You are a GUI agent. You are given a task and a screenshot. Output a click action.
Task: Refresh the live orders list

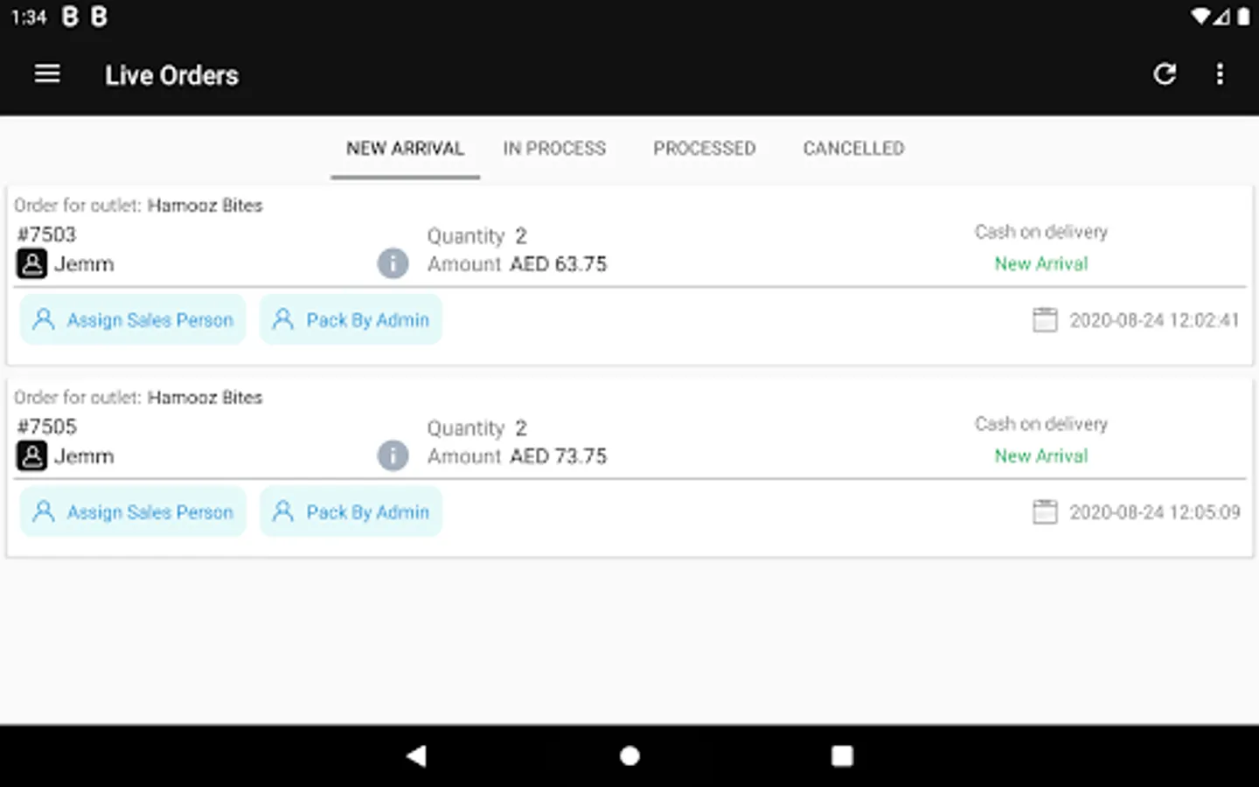pos(1165,74)
